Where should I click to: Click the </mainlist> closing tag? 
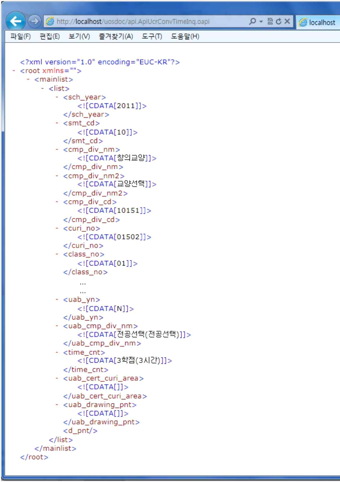pos(55,448)
